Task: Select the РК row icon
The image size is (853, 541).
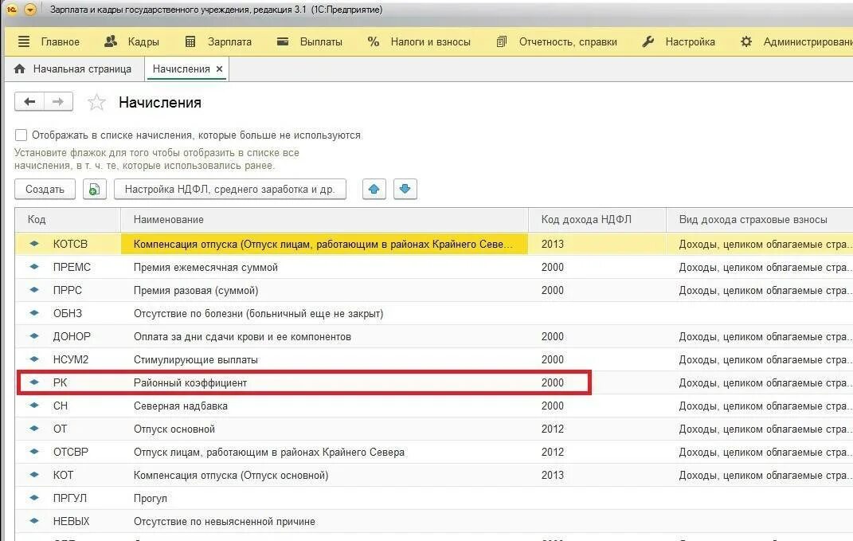Action: point(34,382)
